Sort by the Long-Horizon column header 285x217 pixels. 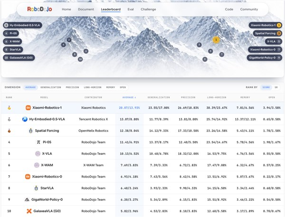coord(217,97)
